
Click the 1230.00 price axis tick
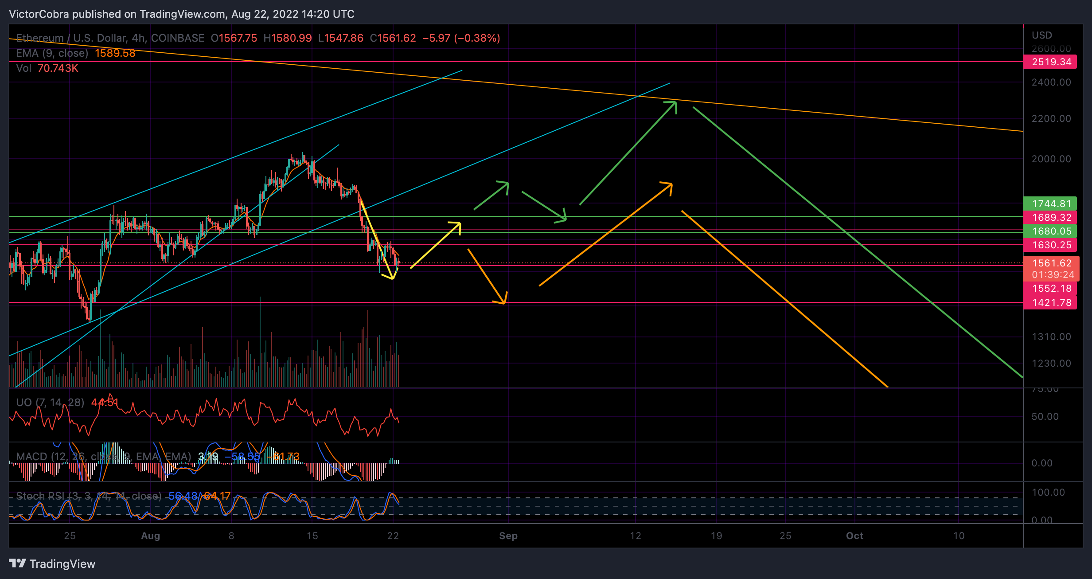[1051, 363]
